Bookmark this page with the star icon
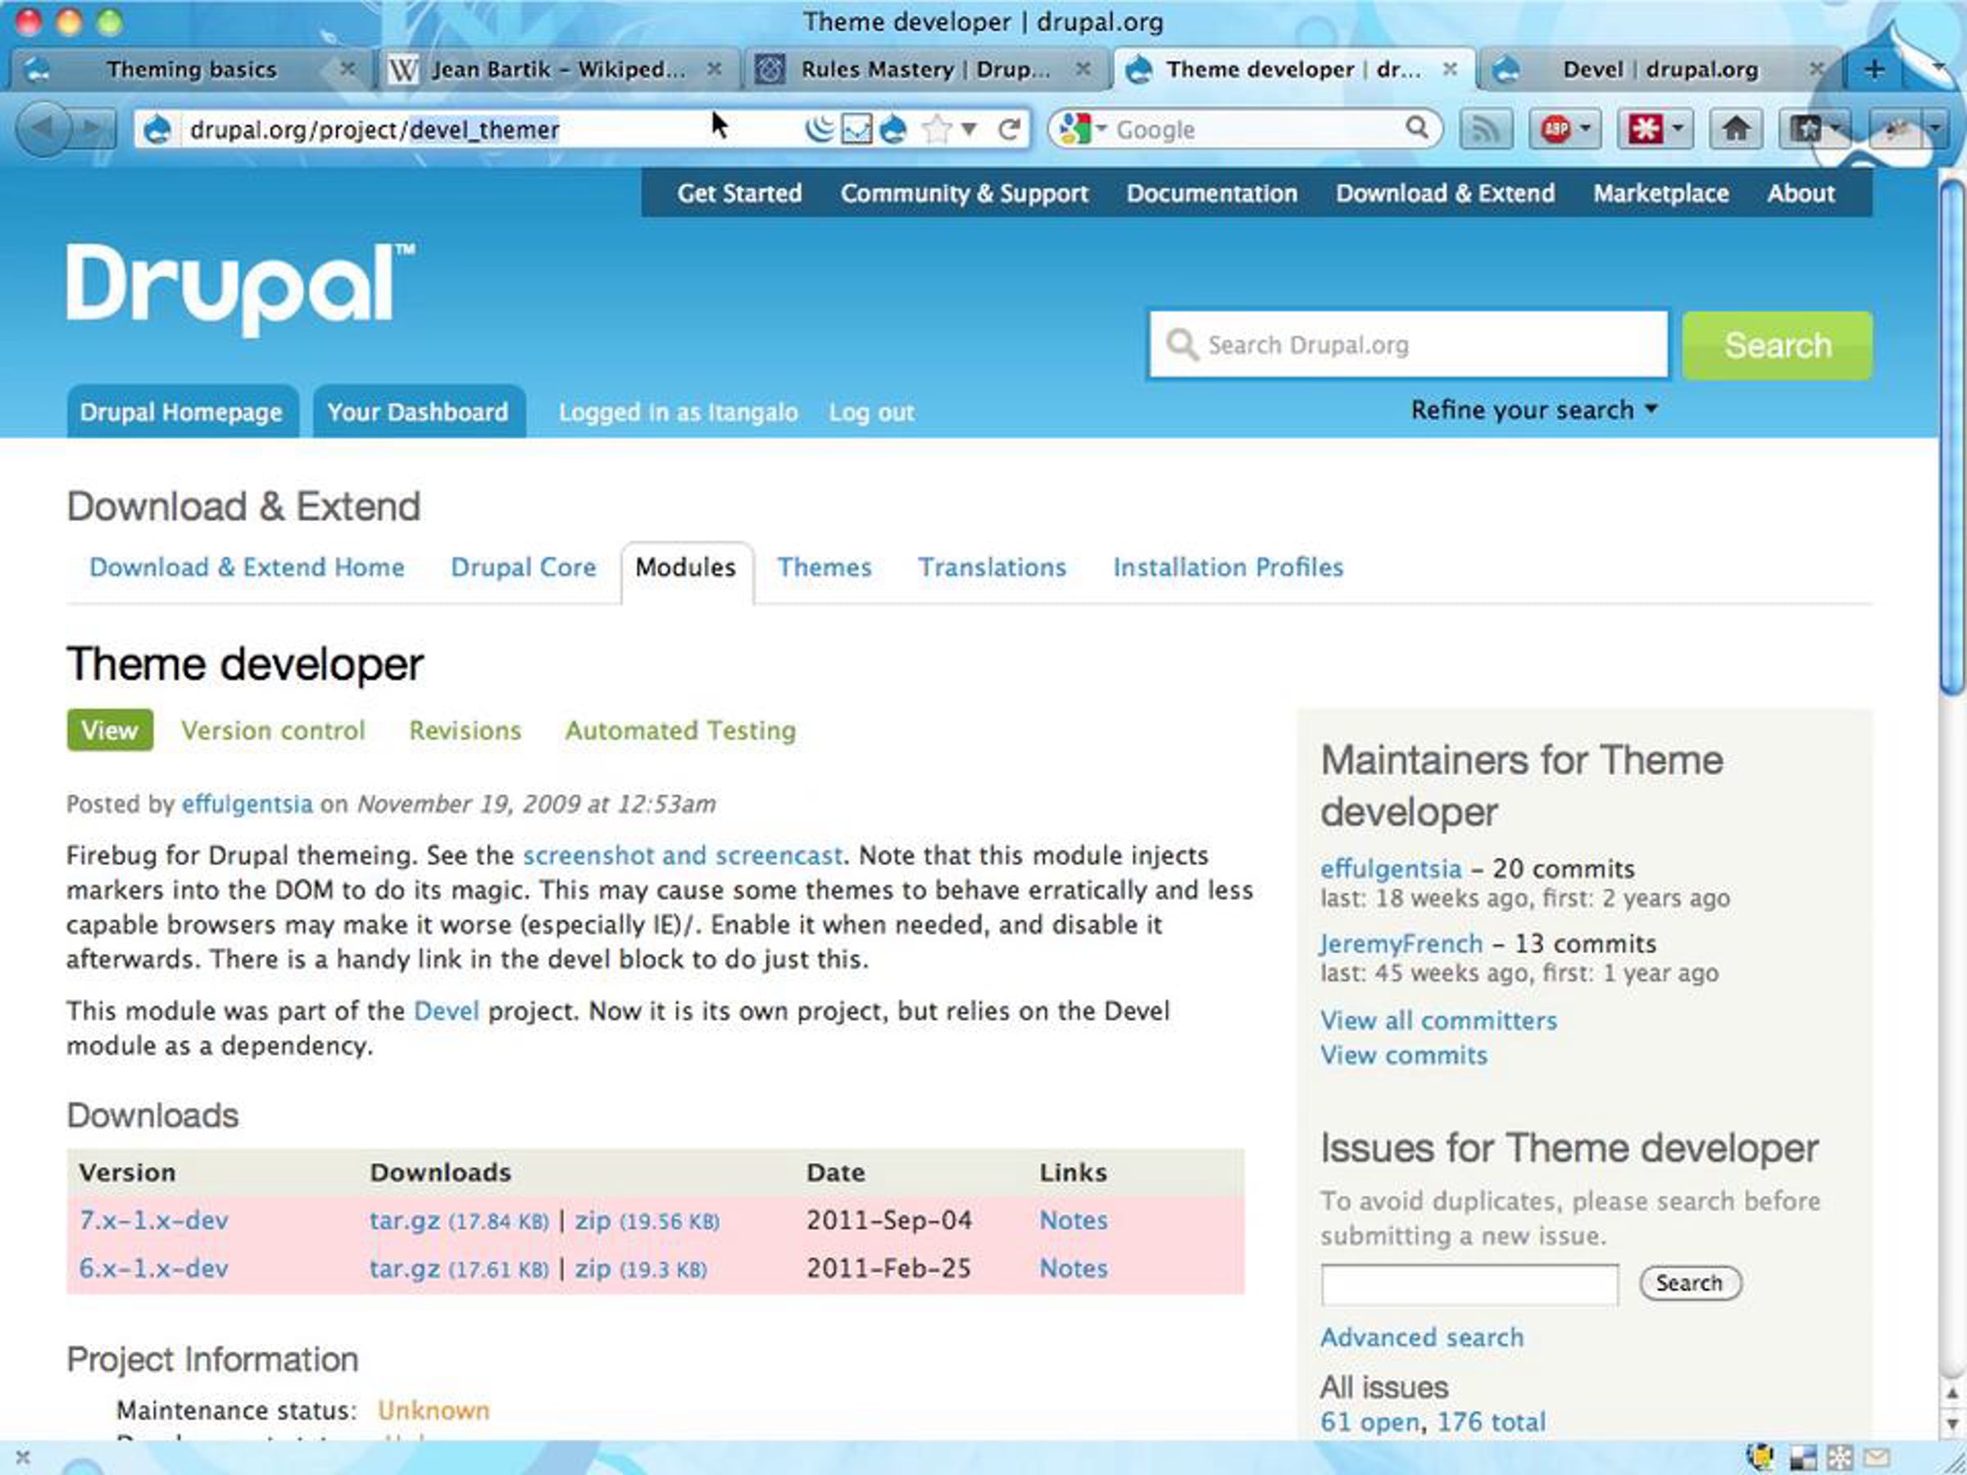 [x=935, y=129]
